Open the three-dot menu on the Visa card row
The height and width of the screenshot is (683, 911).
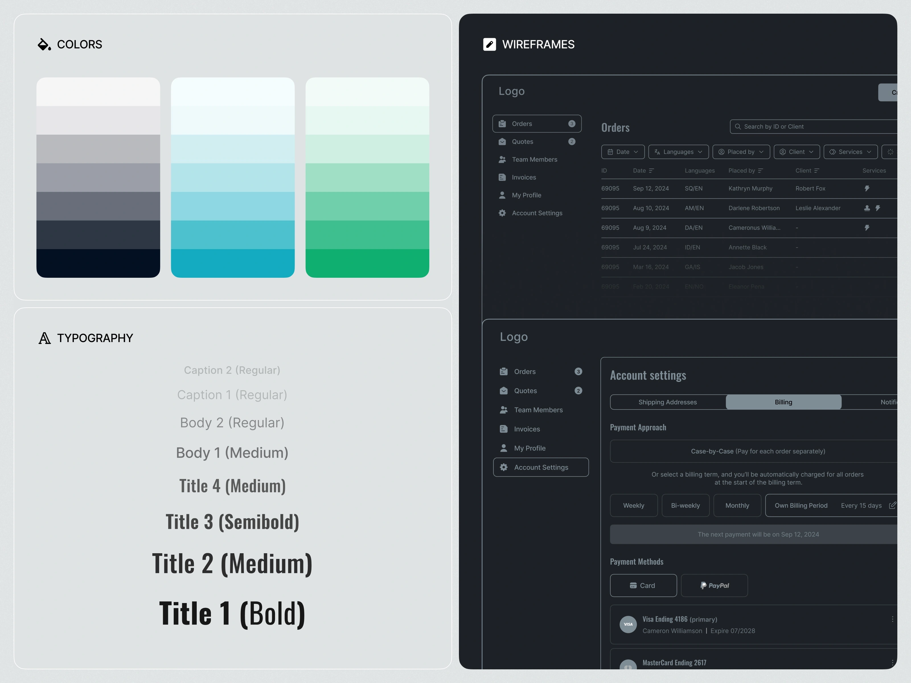point(892,619)
